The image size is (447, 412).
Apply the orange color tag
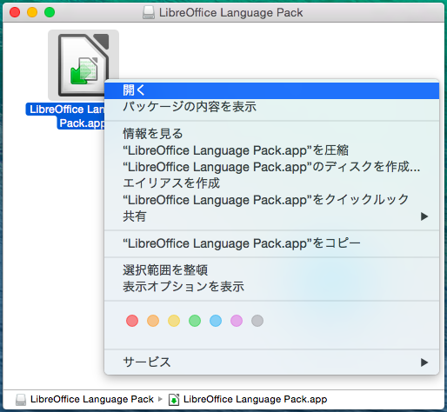[x=153, y=321]
